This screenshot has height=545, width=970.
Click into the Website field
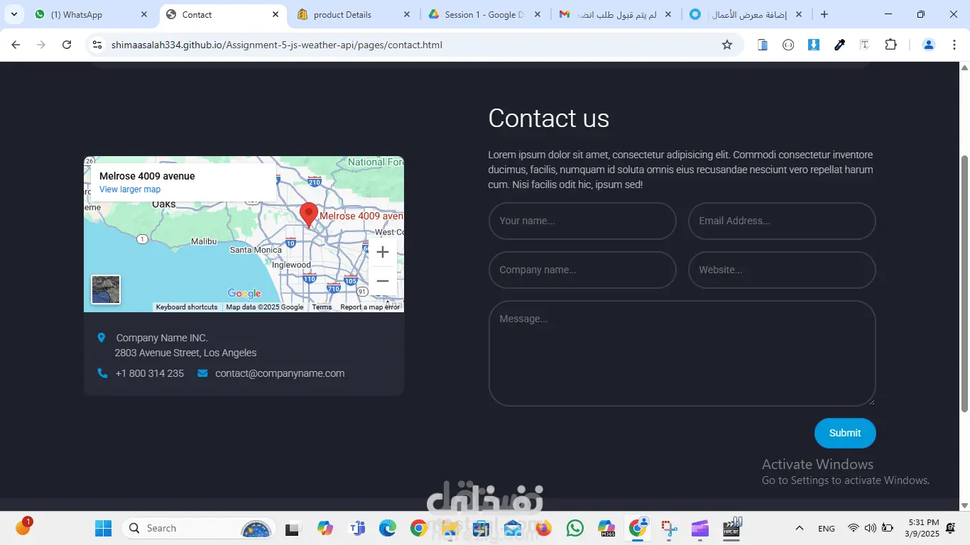(x=782, y=270)
